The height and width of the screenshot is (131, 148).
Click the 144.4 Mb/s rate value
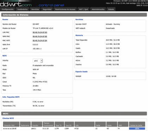point(37,90)
